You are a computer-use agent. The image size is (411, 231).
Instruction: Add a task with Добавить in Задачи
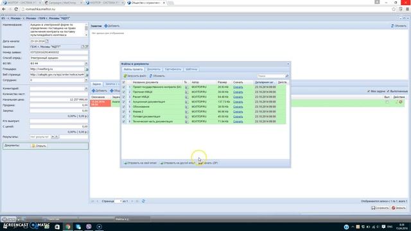100,90
